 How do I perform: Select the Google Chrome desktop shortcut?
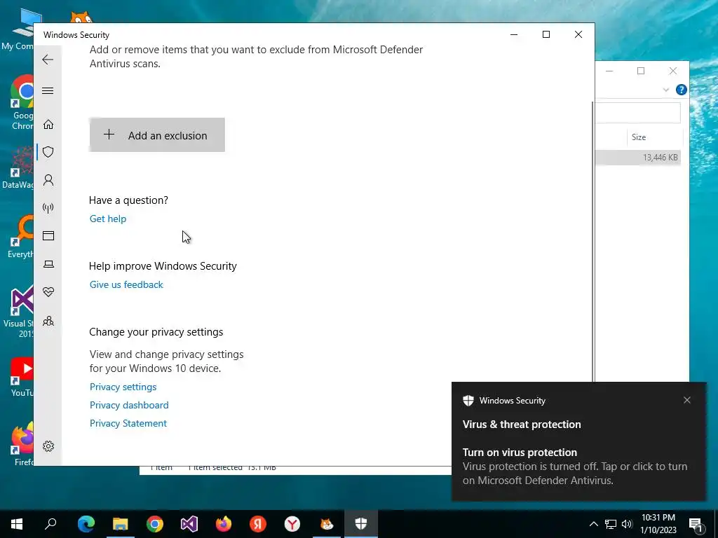click(x=22, y=103)
